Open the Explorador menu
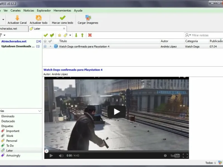Image resolution: width=223 pixels, height=167 pixels. [x=44, y=11]
